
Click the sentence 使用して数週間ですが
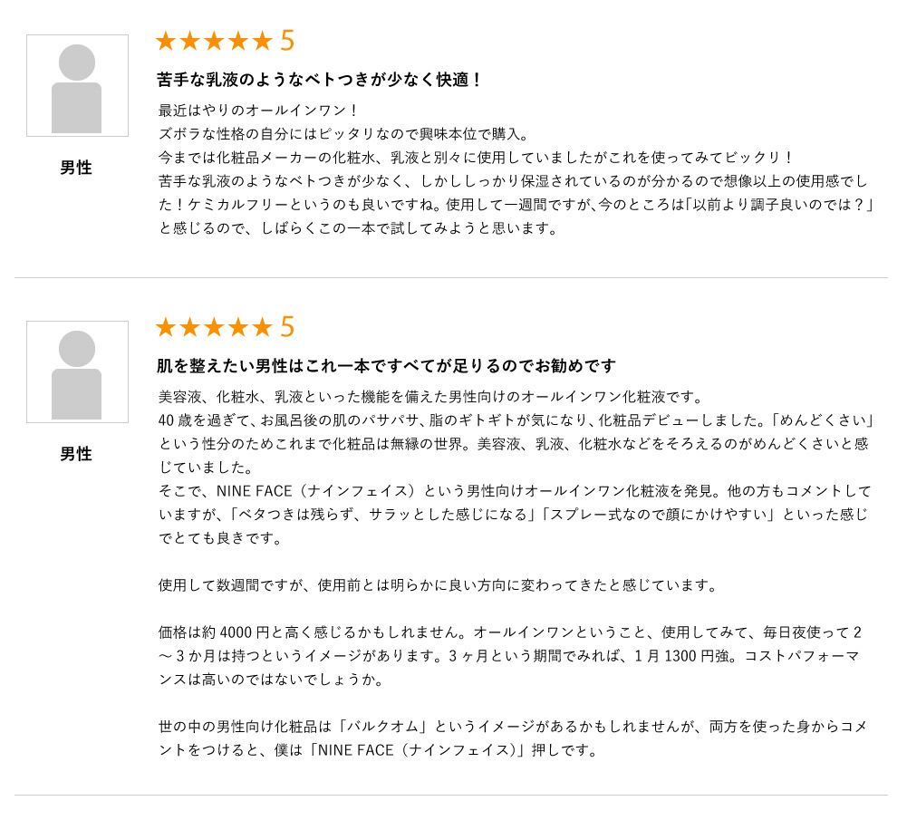(438, 585)
